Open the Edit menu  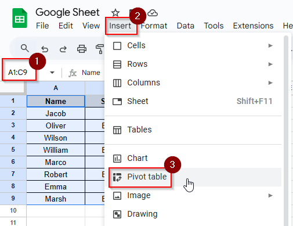(x=66, y=26)
